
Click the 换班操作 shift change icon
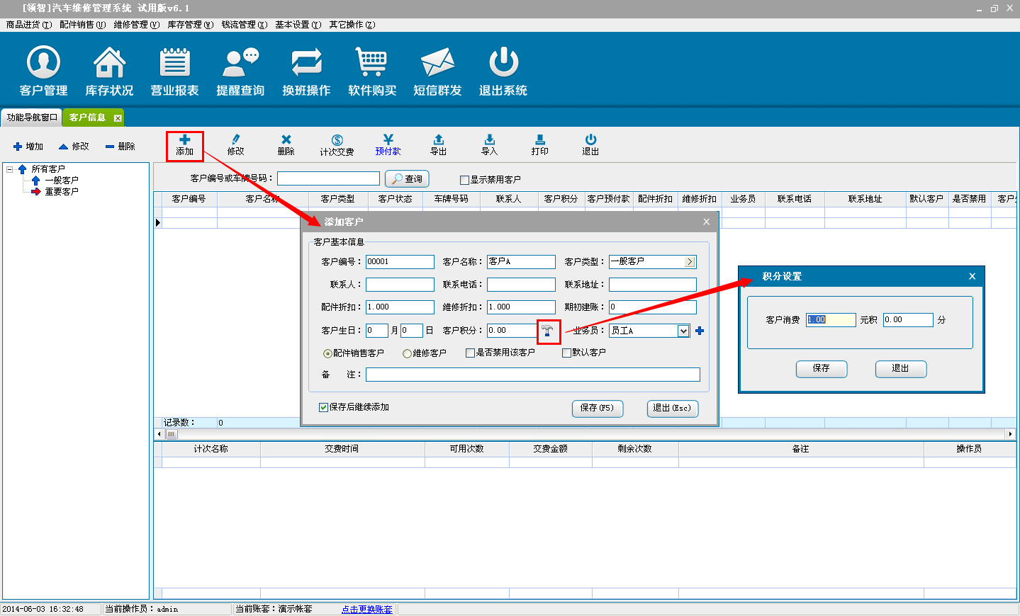[x=306, y=71]
